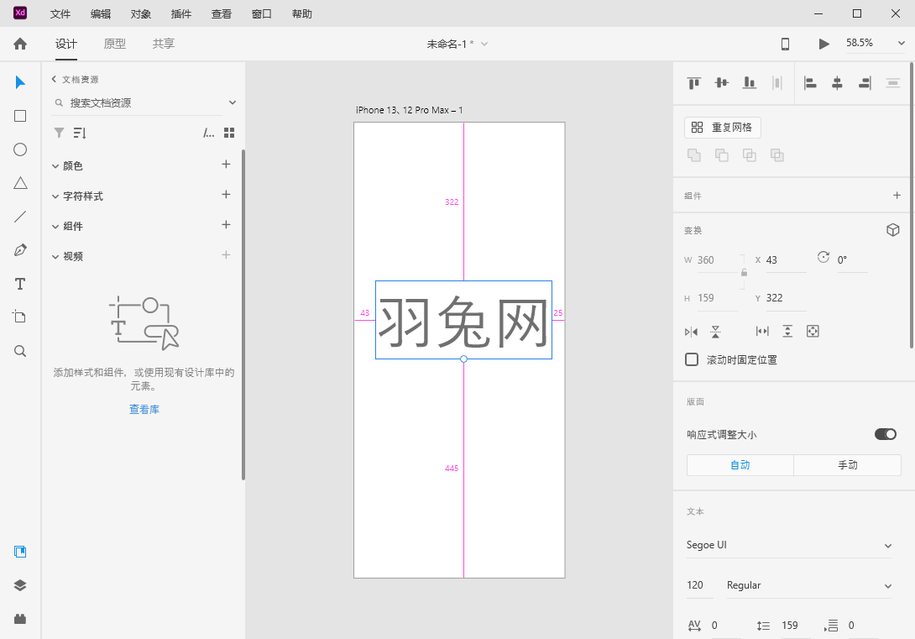Select the Ellipse tool
Viewport: 915px width, 639px height.
point(20,149)
